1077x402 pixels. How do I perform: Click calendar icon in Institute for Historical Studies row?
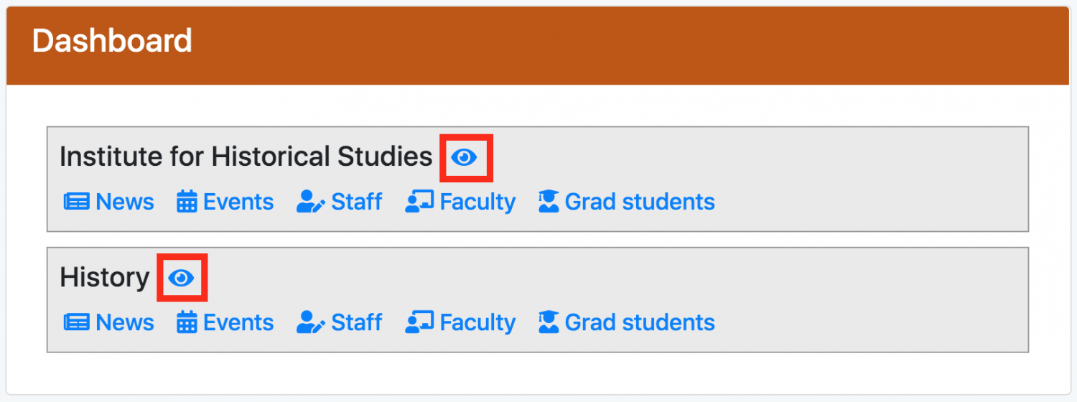(187, 202)
